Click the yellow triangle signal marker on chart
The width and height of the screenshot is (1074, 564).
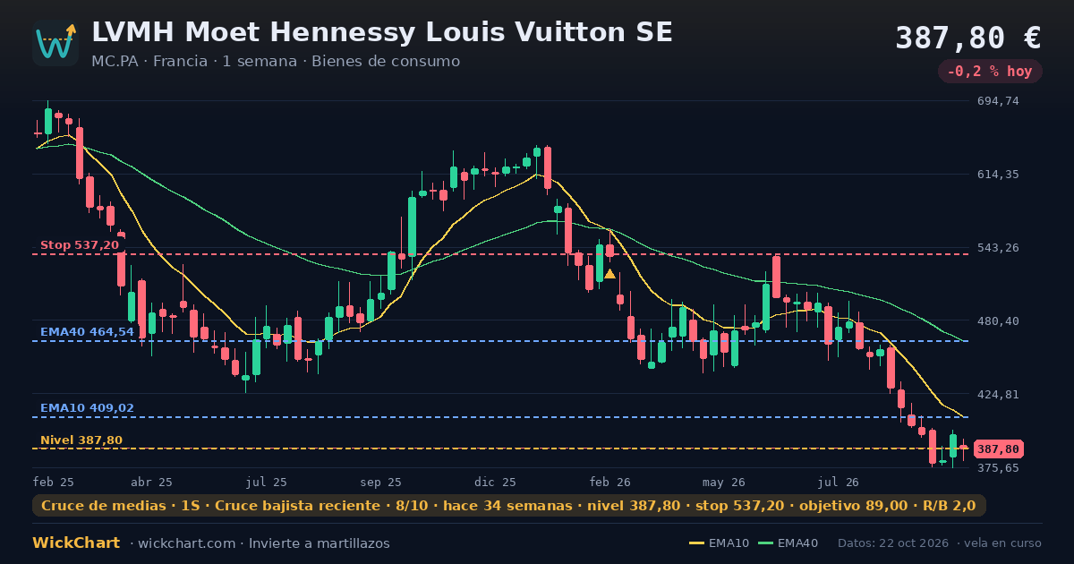click(x=609, y=274)
